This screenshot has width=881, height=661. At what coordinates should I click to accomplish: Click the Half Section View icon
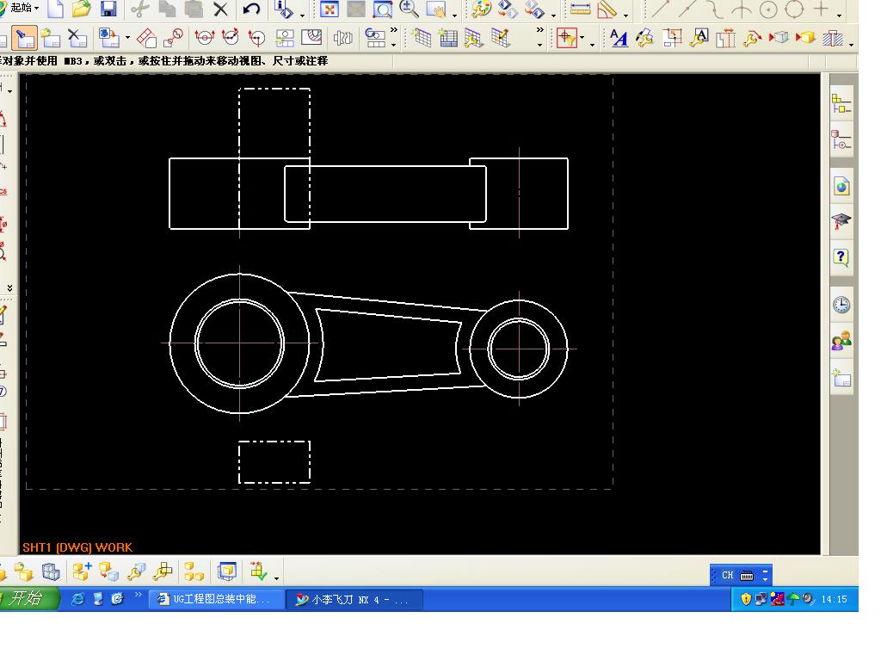[x=256, y=38]
